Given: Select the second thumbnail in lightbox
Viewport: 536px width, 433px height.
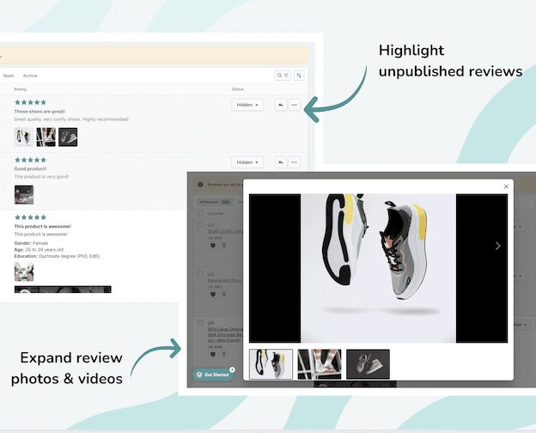Looking at the screenshot, I should pyautogui.click(x=320, y=363).
